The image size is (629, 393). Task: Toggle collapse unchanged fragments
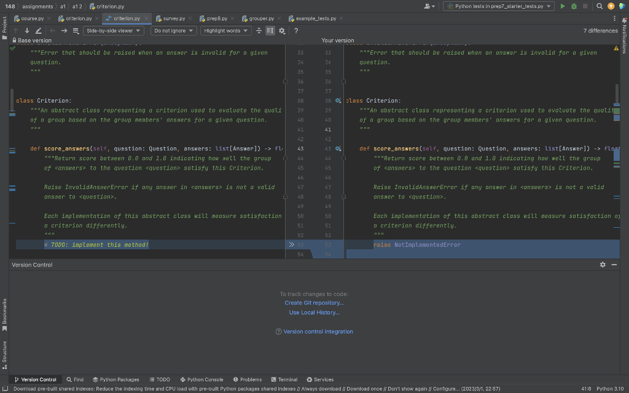(259, 31)
